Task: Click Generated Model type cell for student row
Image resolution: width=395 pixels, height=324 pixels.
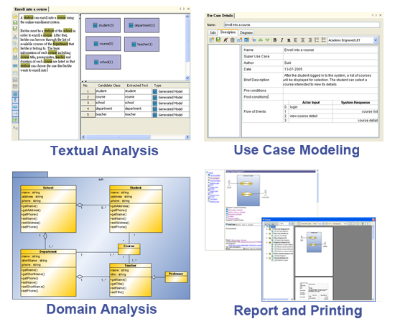Action: tap(170, 91)
